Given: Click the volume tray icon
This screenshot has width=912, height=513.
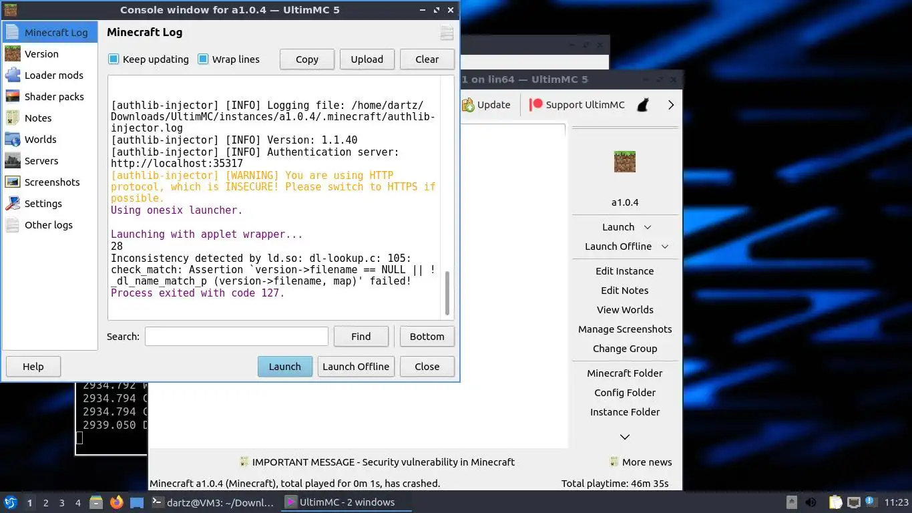Looking at the screenshot, I should pos(811,502).
